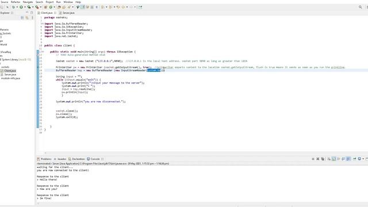Click the Forward navigation arrow icon
Screen dimensions: 368x207
131,7
